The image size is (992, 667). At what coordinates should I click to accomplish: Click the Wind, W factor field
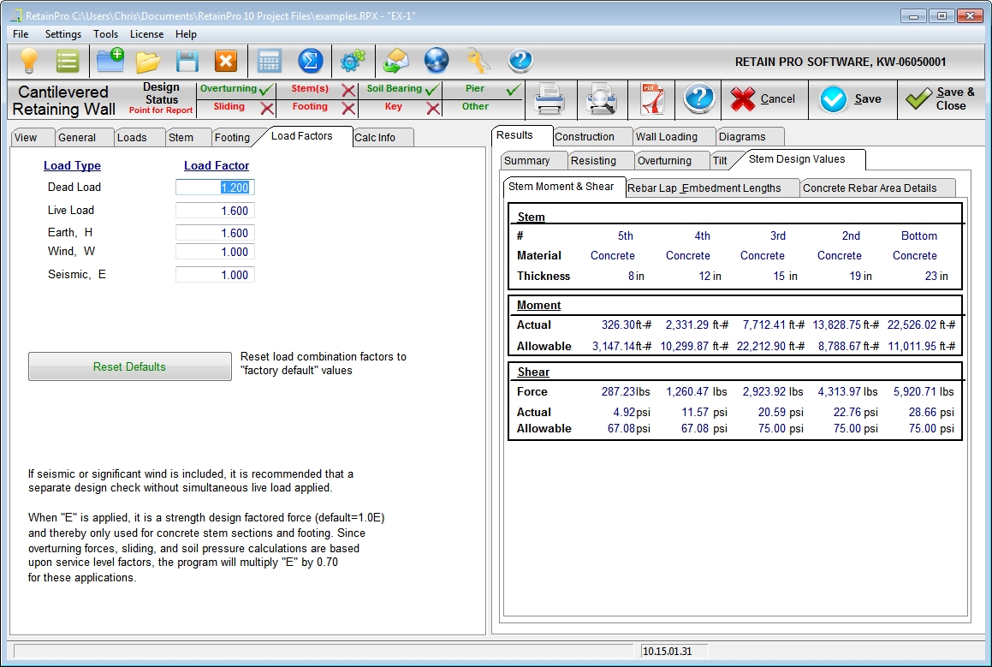215,252
